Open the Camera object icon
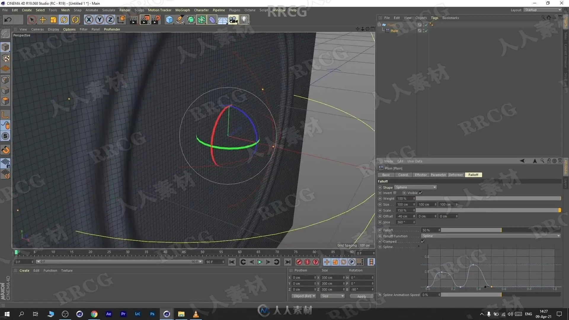The height and width of the screenshot is (320, 569). pos(233,20)
